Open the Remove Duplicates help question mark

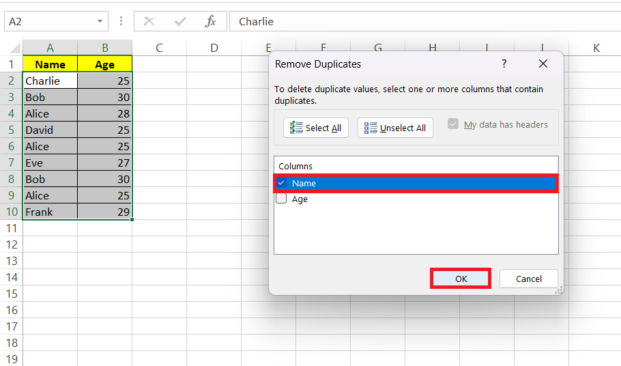(x=504, y=64)
